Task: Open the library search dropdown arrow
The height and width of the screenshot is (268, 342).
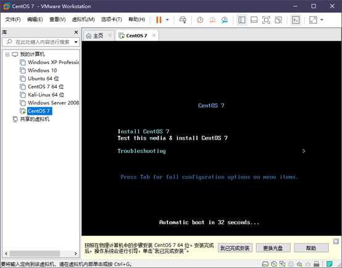Action: 76,42
